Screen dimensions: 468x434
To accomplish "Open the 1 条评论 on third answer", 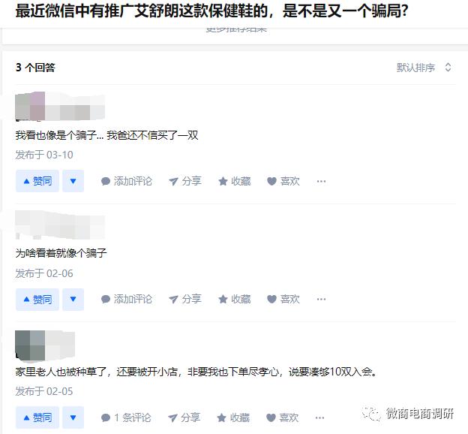I will pos(126,417).
